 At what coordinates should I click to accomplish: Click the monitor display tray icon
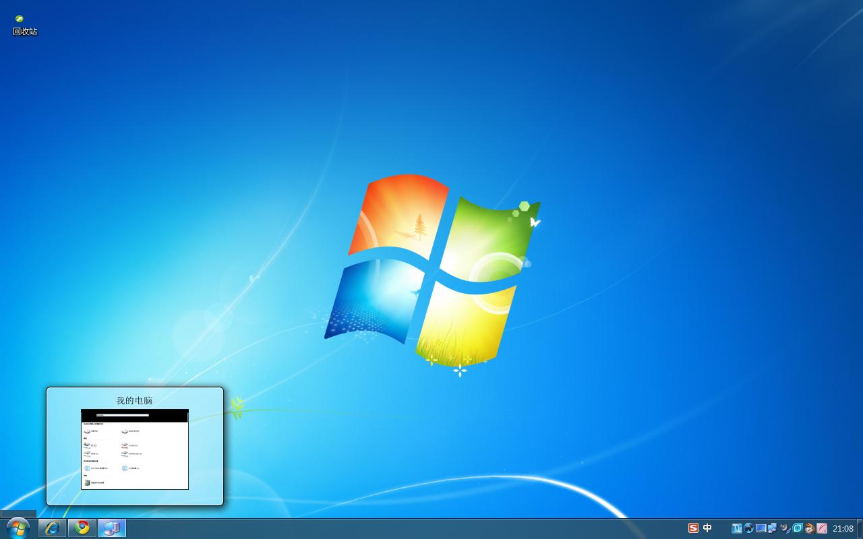tap(761, 528)
